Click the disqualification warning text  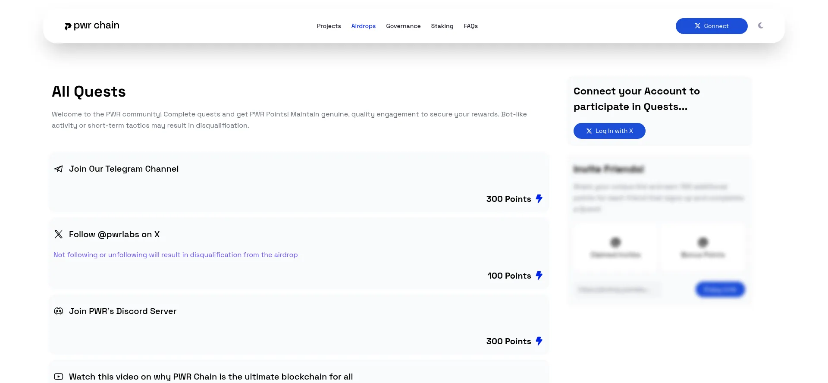pos(176,255)
